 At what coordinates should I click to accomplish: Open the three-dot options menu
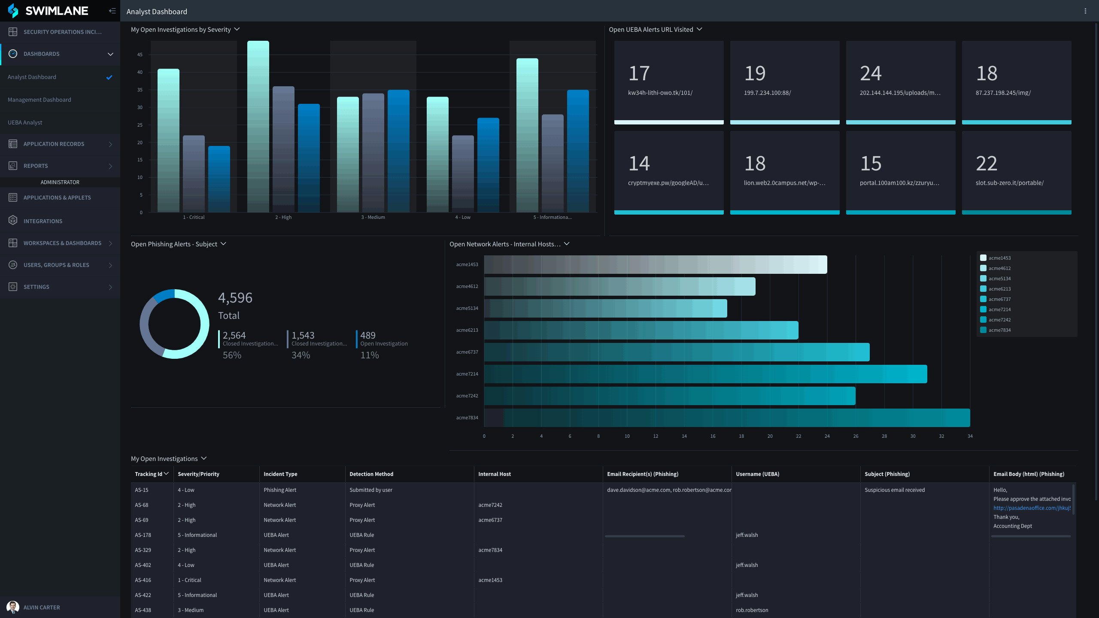pyautogui.click(x=1085, y=11)
